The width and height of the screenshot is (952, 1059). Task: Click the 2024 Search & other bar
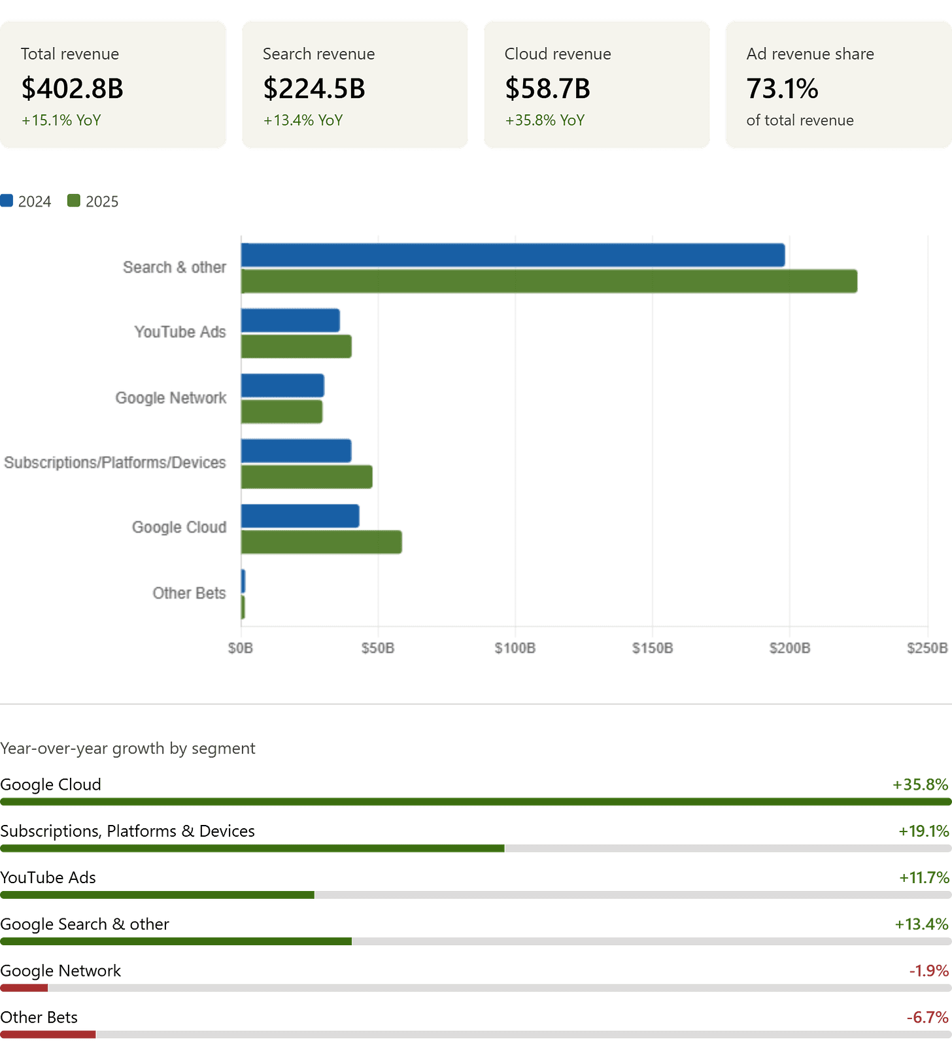tap(513, 255)
